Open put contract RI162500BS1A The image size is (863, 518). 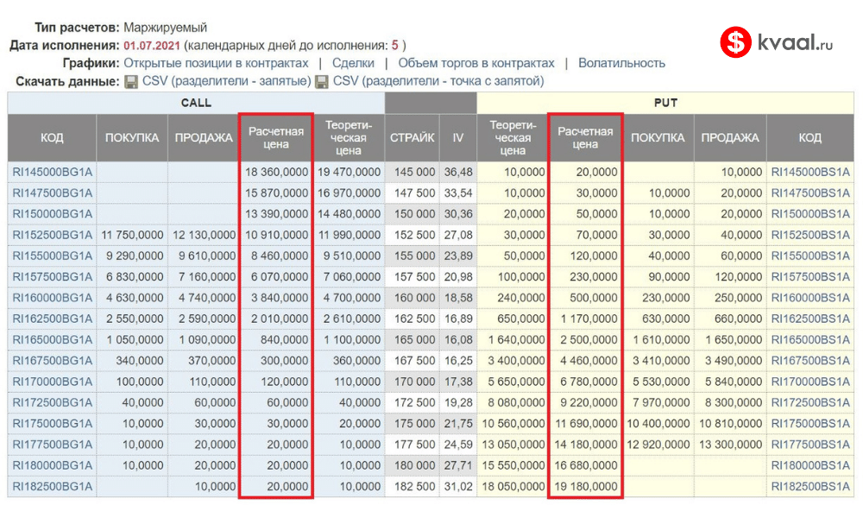tap(810, 319)
